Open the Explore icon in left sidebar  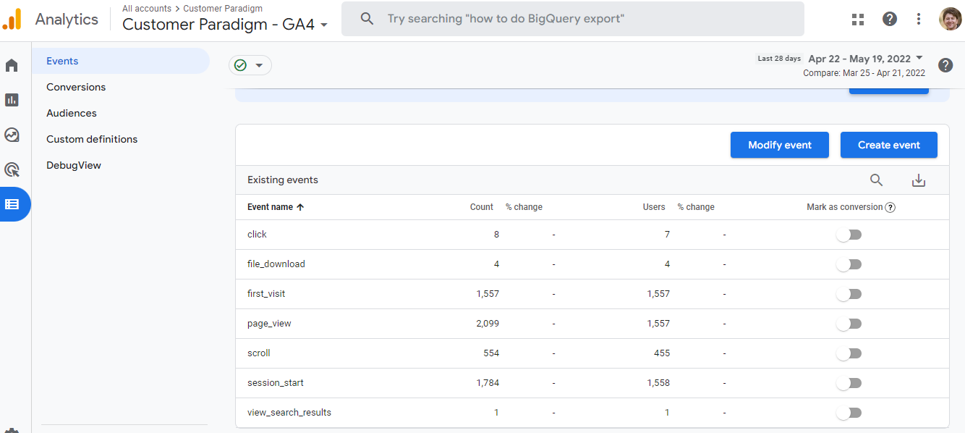coord(12,135)
